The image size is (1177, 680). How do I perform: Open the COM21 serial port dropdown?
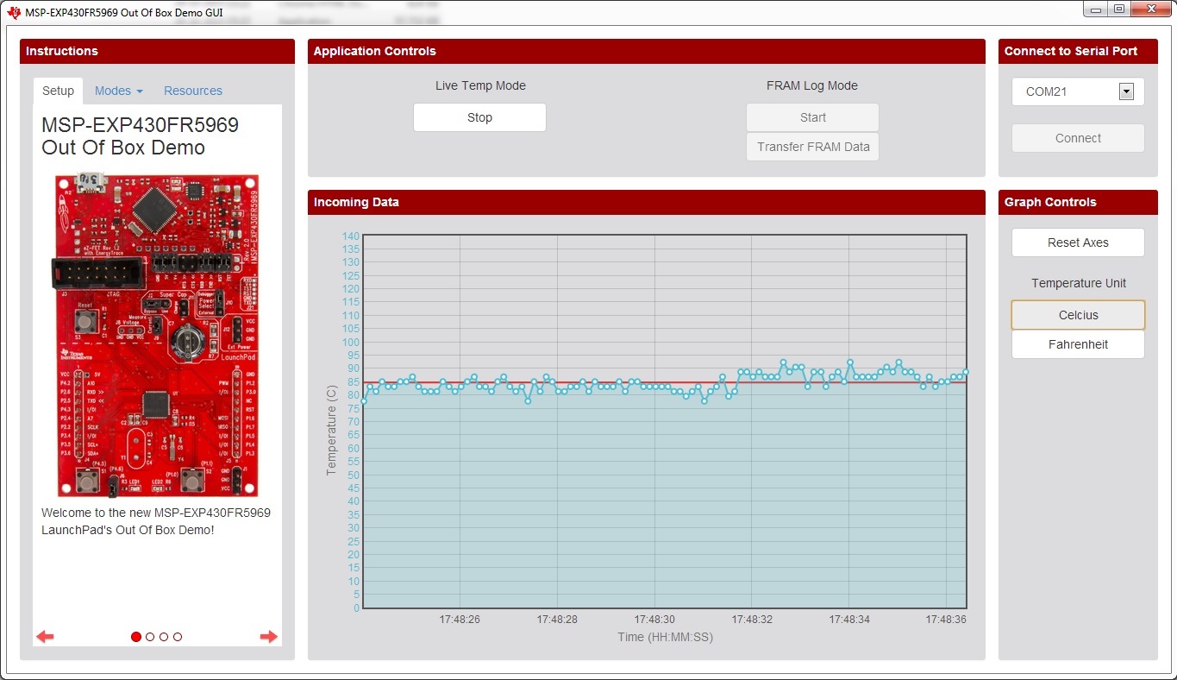[1078, 91]
